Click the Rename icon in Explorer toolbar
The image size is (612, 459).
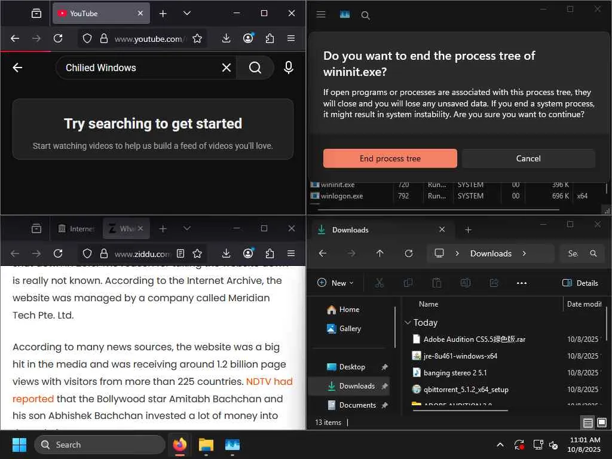(x=465, y=283)
